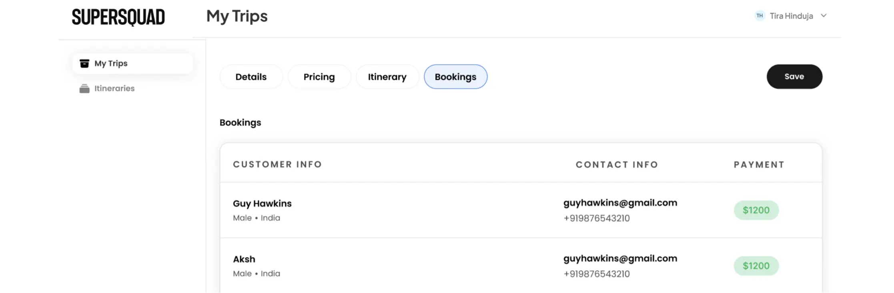Click Aksh's phone number +919876543210
Viewport: 894px width, 293px height.
point(597,274)
